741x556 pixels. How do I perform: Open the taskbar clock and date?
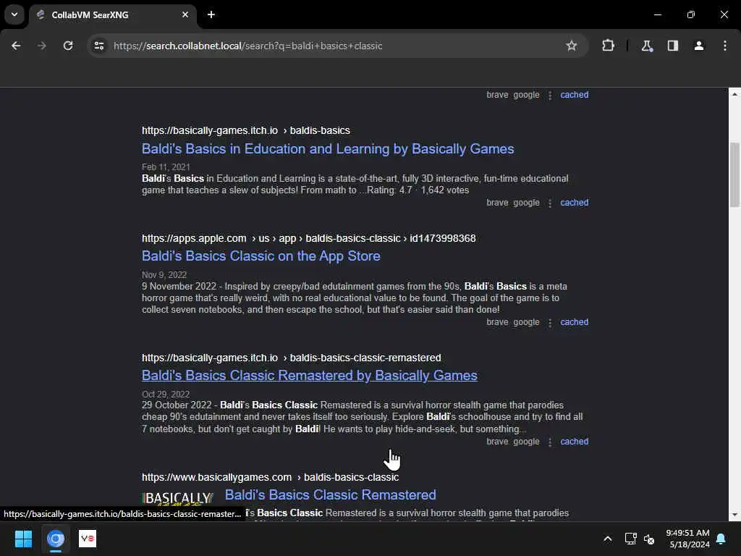[x=688, y=539]
